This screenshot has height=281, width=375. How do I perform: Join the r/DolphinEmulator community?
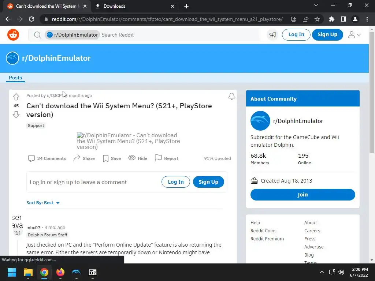(x=303, y=195)
